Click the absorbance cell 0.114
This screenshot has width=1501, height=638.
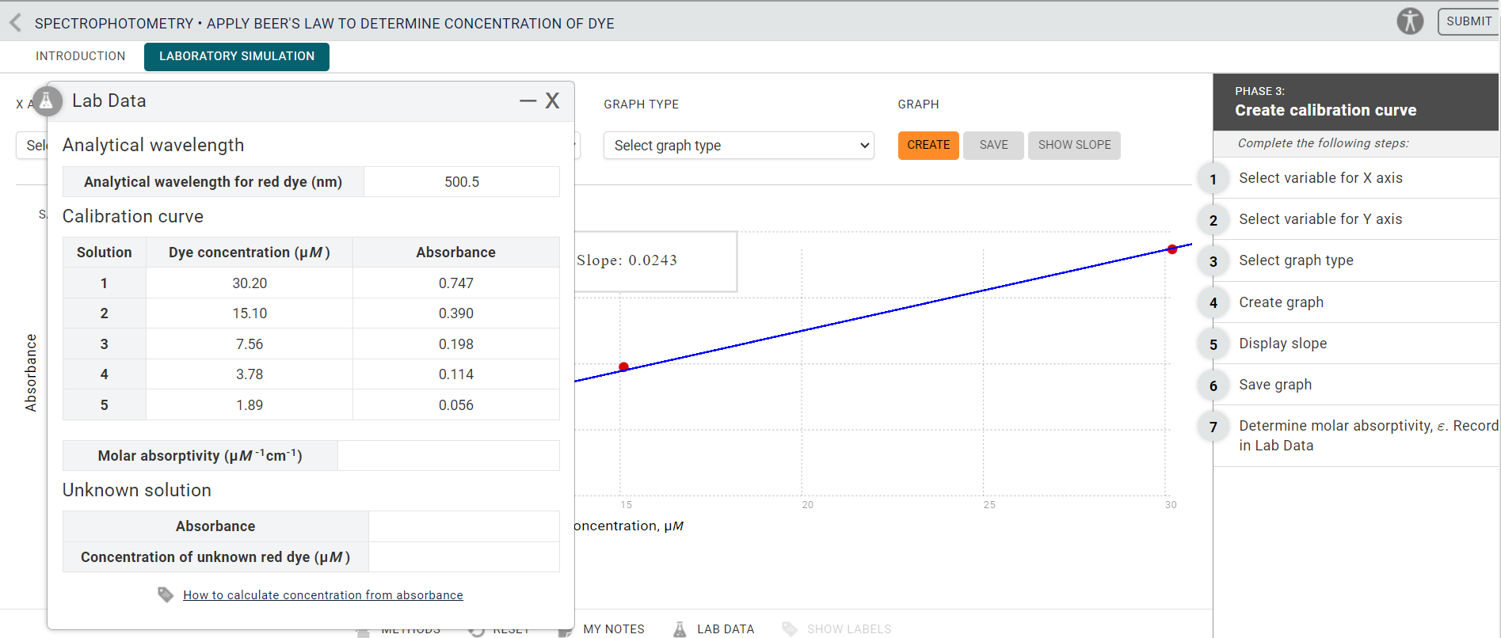[456, 374]
